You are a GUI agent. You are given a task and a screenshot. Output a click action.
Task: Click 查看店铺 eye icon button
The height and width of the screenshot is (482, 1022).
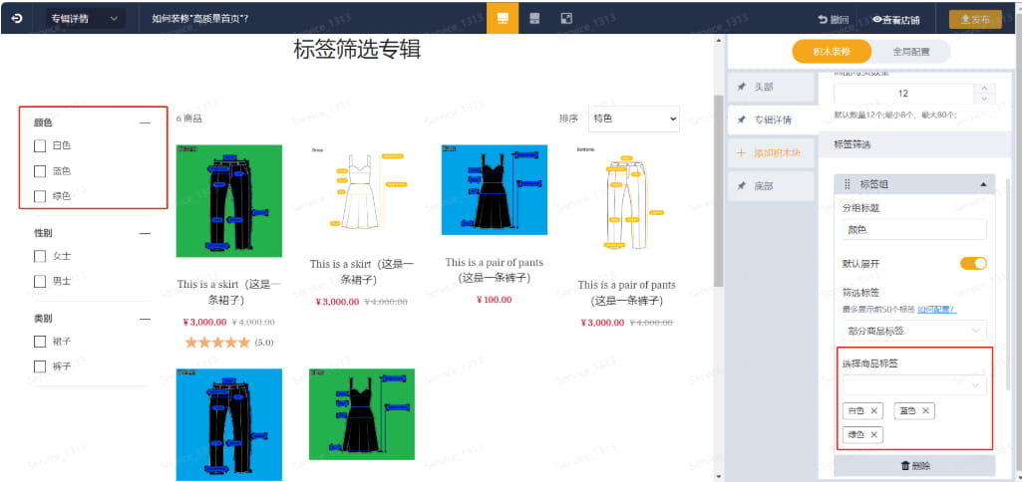[895, 20]
